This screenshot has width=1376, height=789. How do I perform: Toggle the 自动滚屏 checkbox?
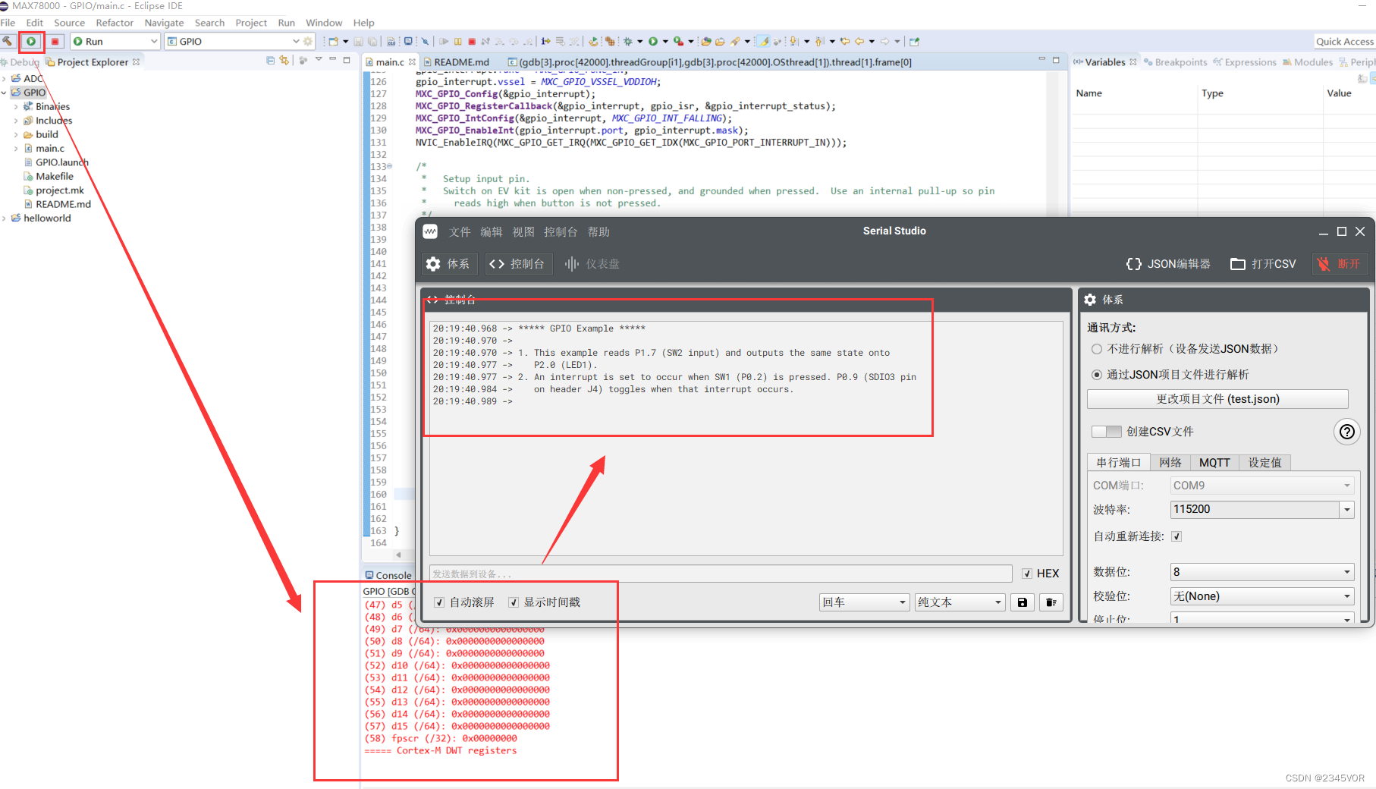439,602
